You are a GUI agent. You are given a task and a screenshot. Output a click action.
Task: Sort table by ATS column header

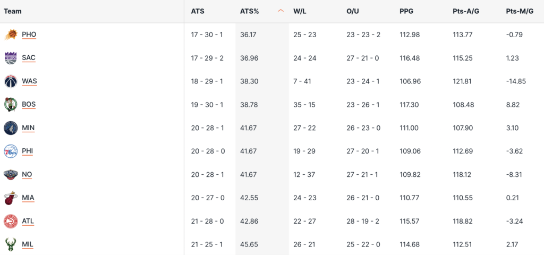click(x=198, y=11)
